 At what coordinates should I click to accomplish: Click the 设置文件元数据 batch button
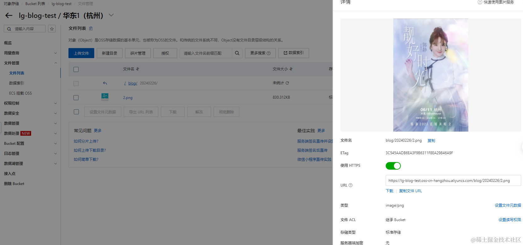pyautogui.click(x=103, y=112)
